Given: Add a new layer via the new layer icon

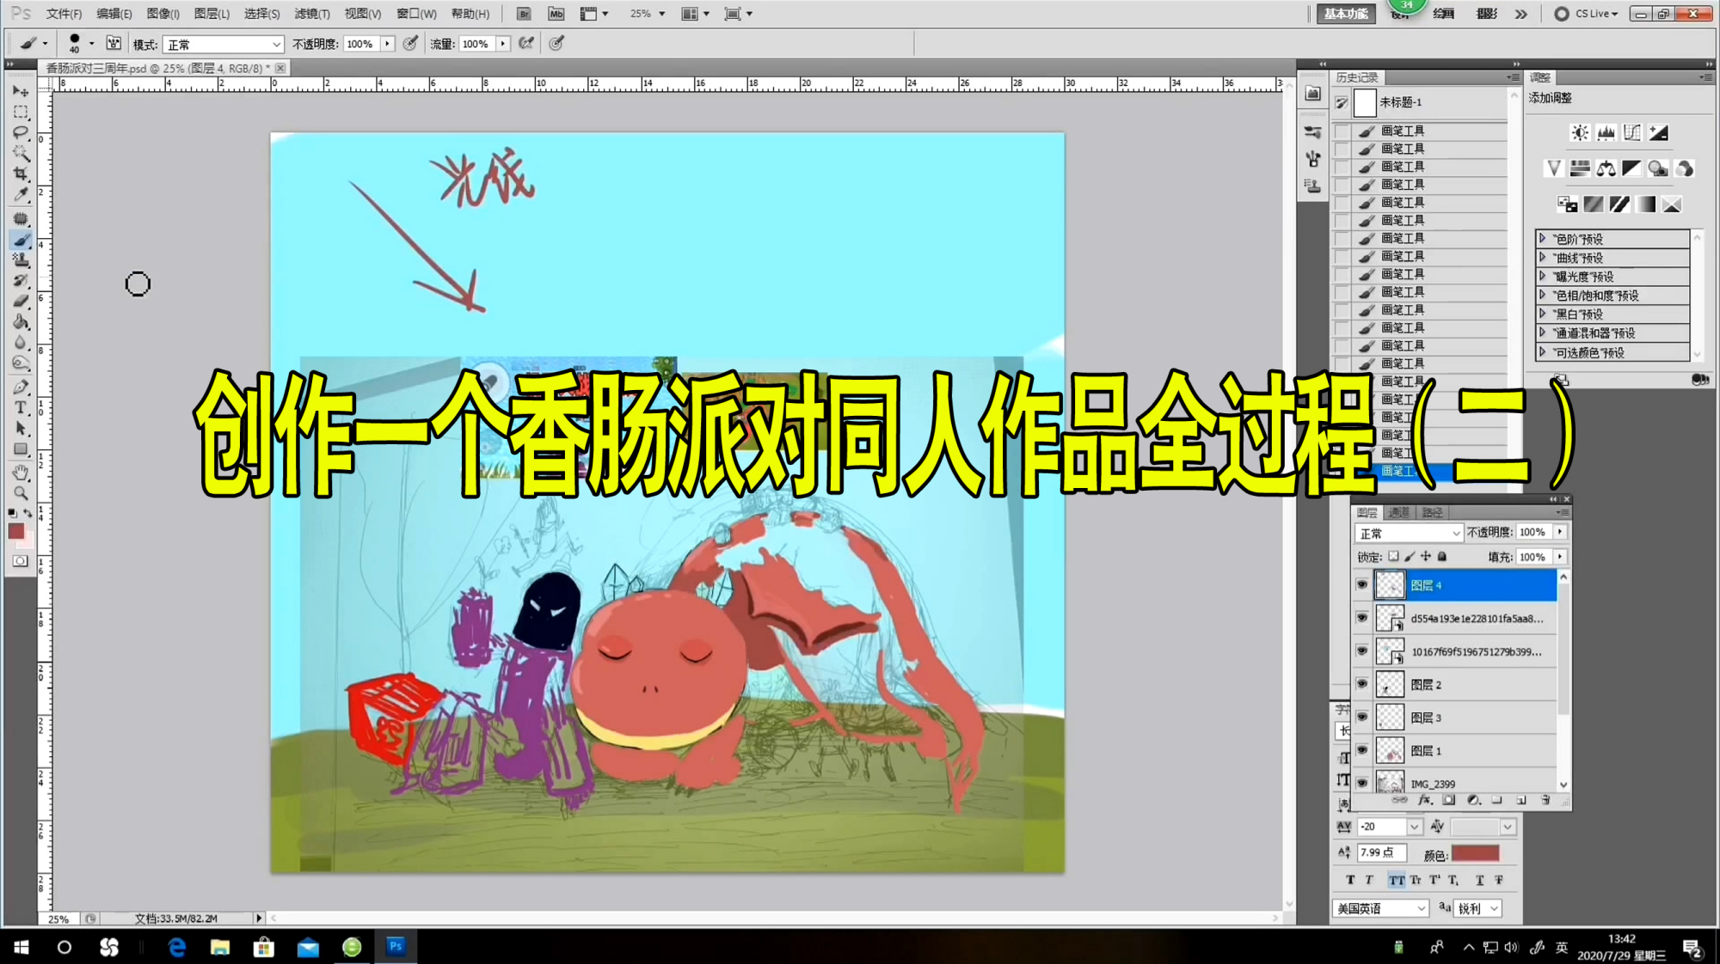Looking at the screenshot, I should click(x=1521, y=800).
